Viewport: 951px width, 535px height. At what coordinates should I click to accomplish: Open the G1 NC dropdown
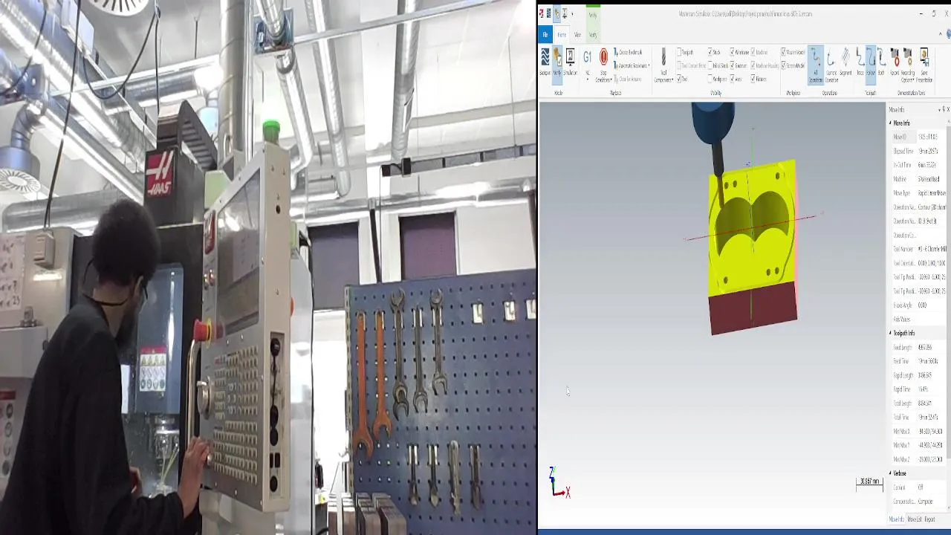(587, 65)
